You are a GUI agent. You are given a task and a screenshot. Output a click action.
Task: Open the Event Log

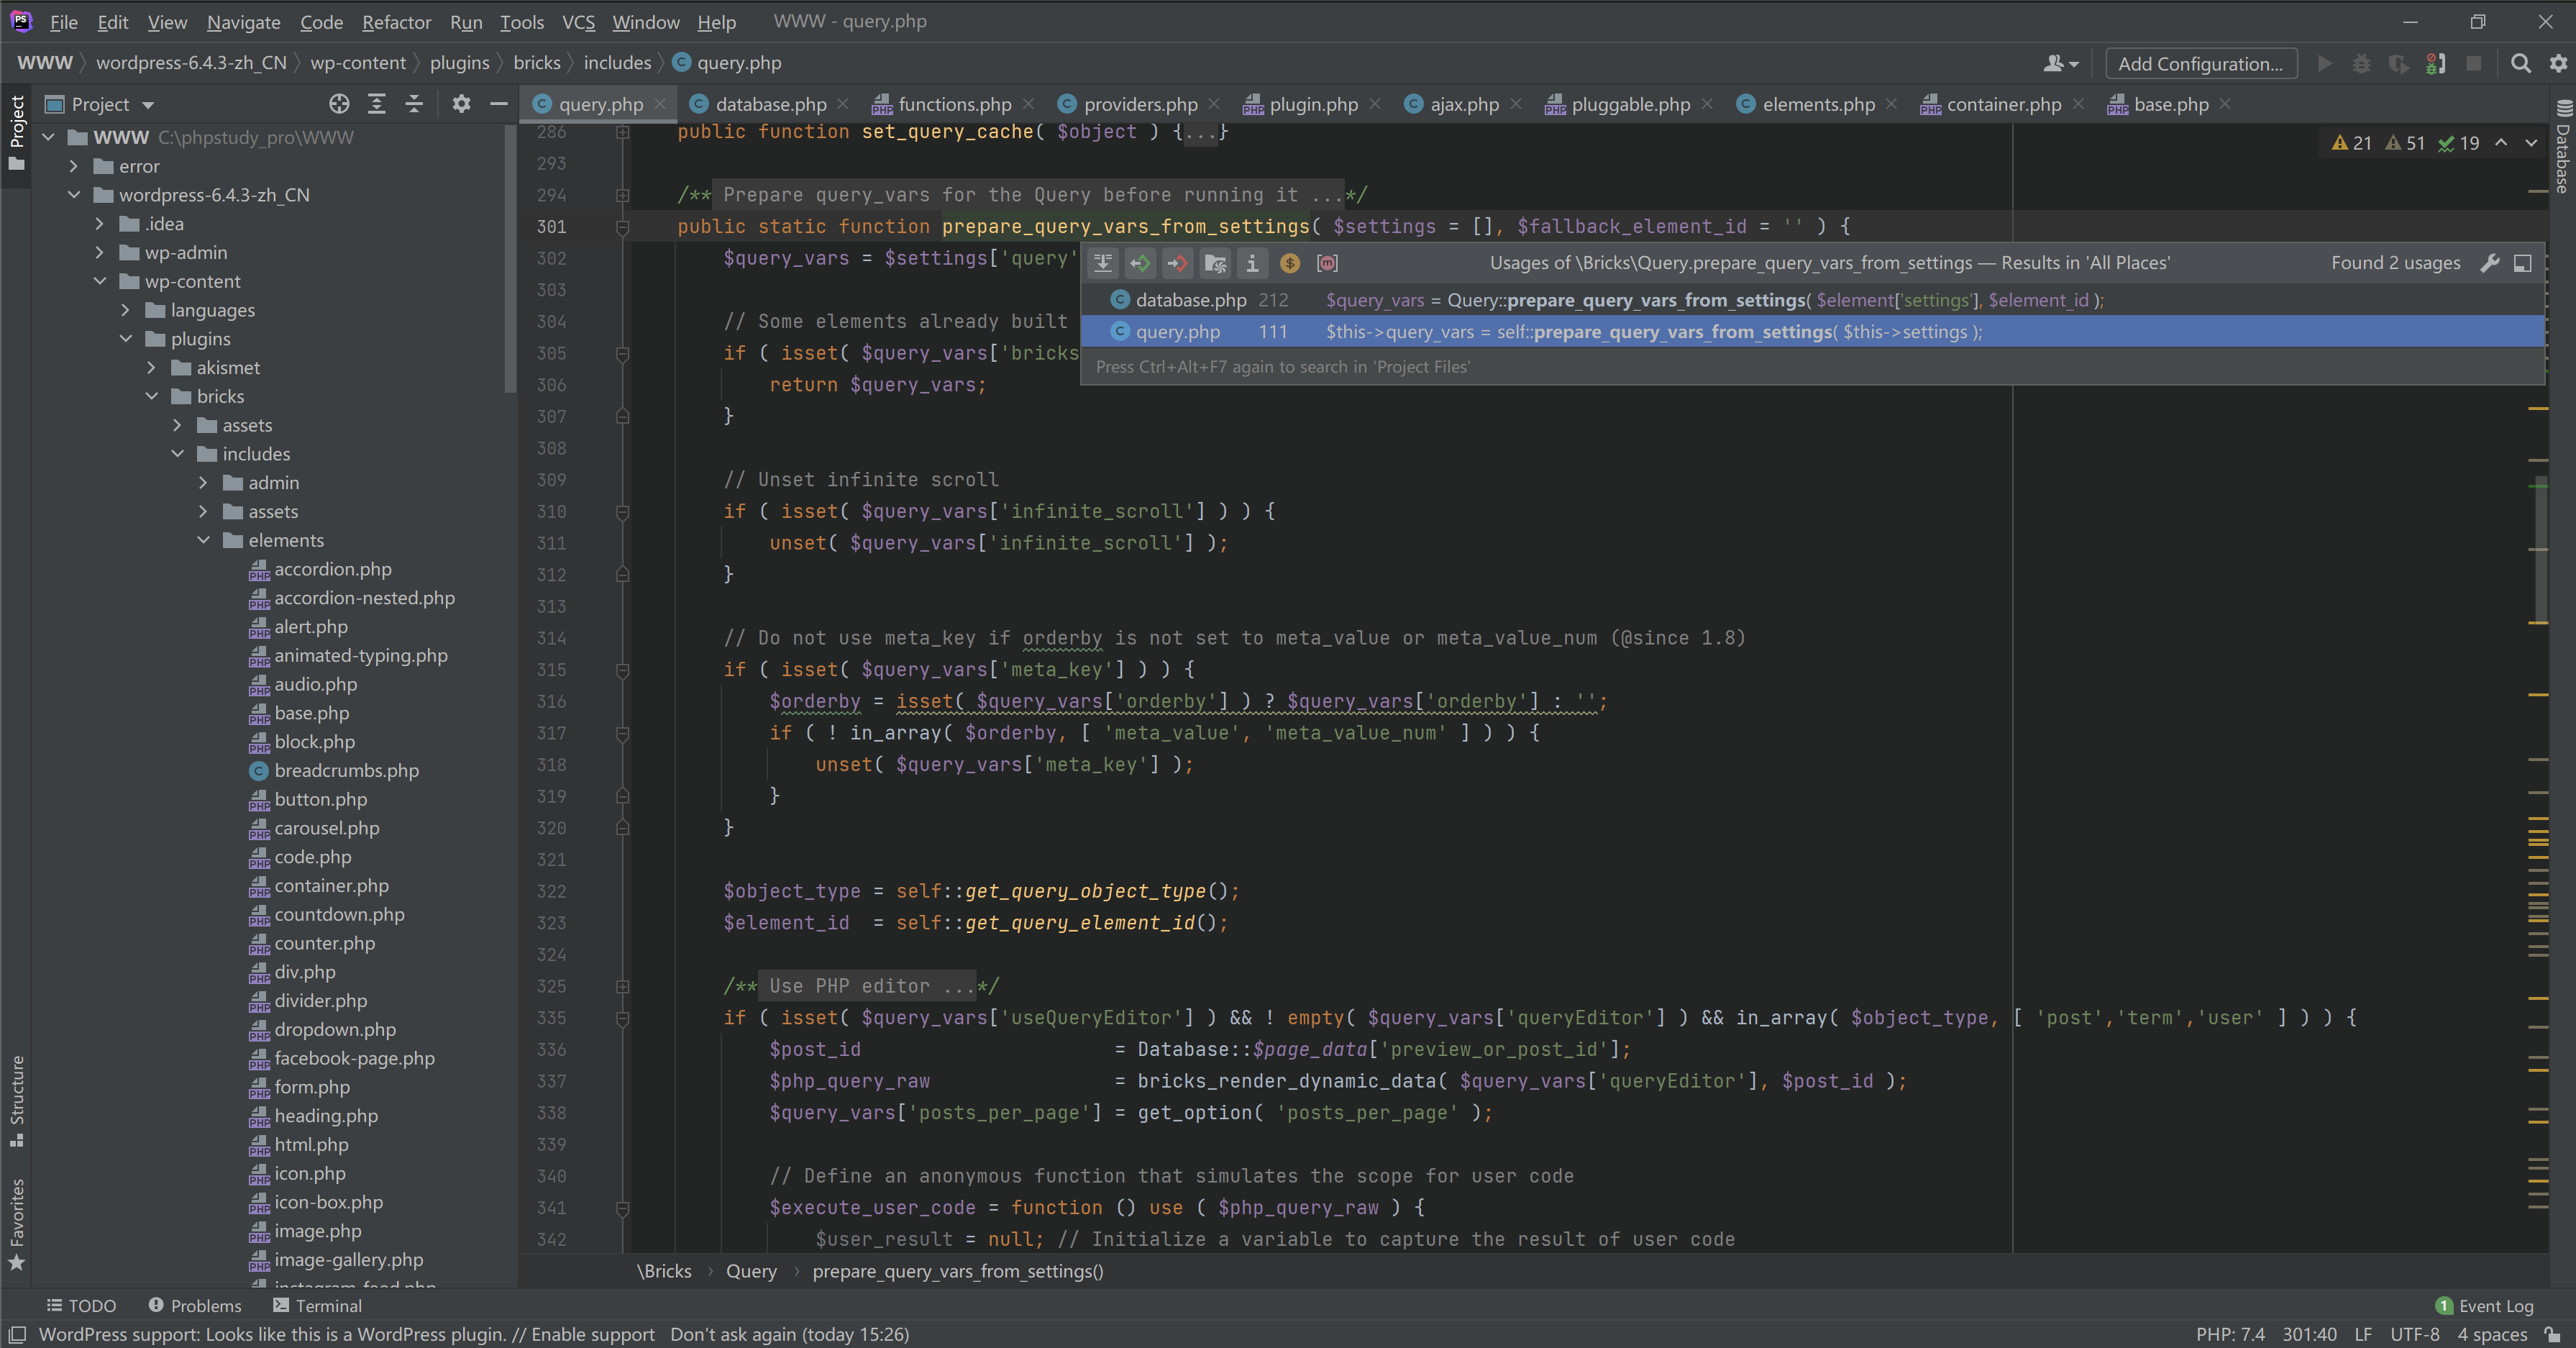(2485, 1306)
